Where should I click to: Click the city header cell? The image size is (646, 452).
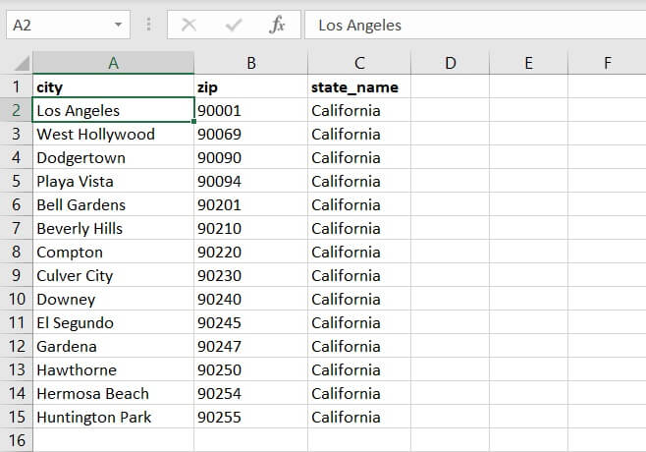point(113,86)
